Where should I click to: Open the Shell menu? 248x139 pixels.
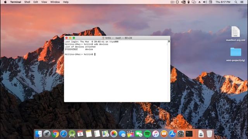(x=27, y=2)
